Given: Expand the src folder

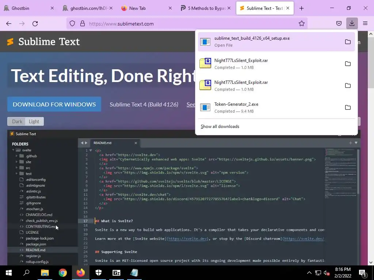Looking at the screenshot, I should point(16,168).
